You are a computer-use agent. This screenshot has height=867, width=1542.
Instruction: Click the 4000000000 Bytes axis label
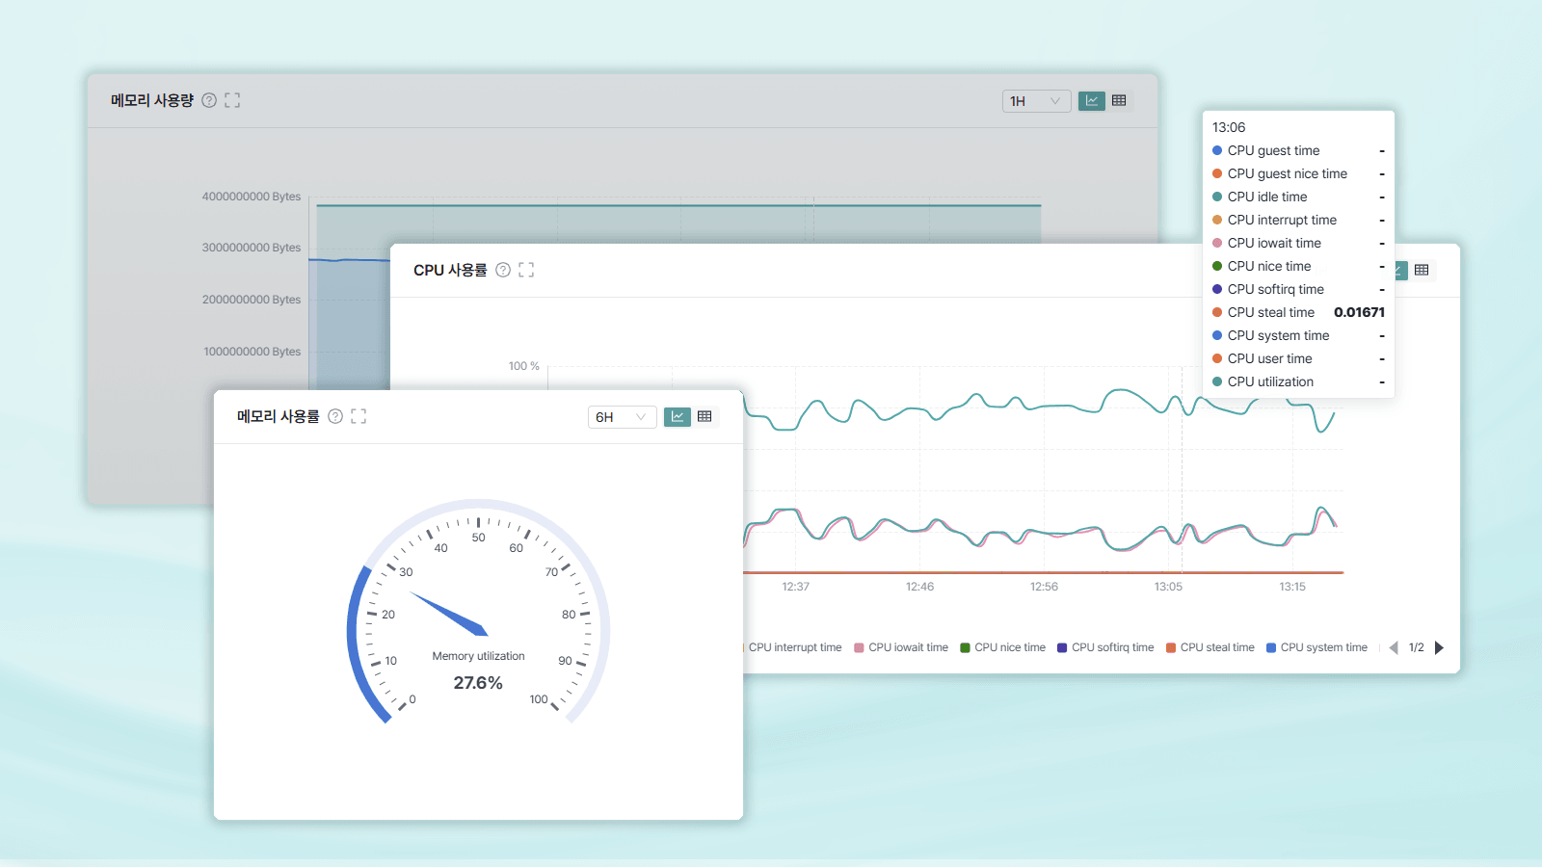252,197
